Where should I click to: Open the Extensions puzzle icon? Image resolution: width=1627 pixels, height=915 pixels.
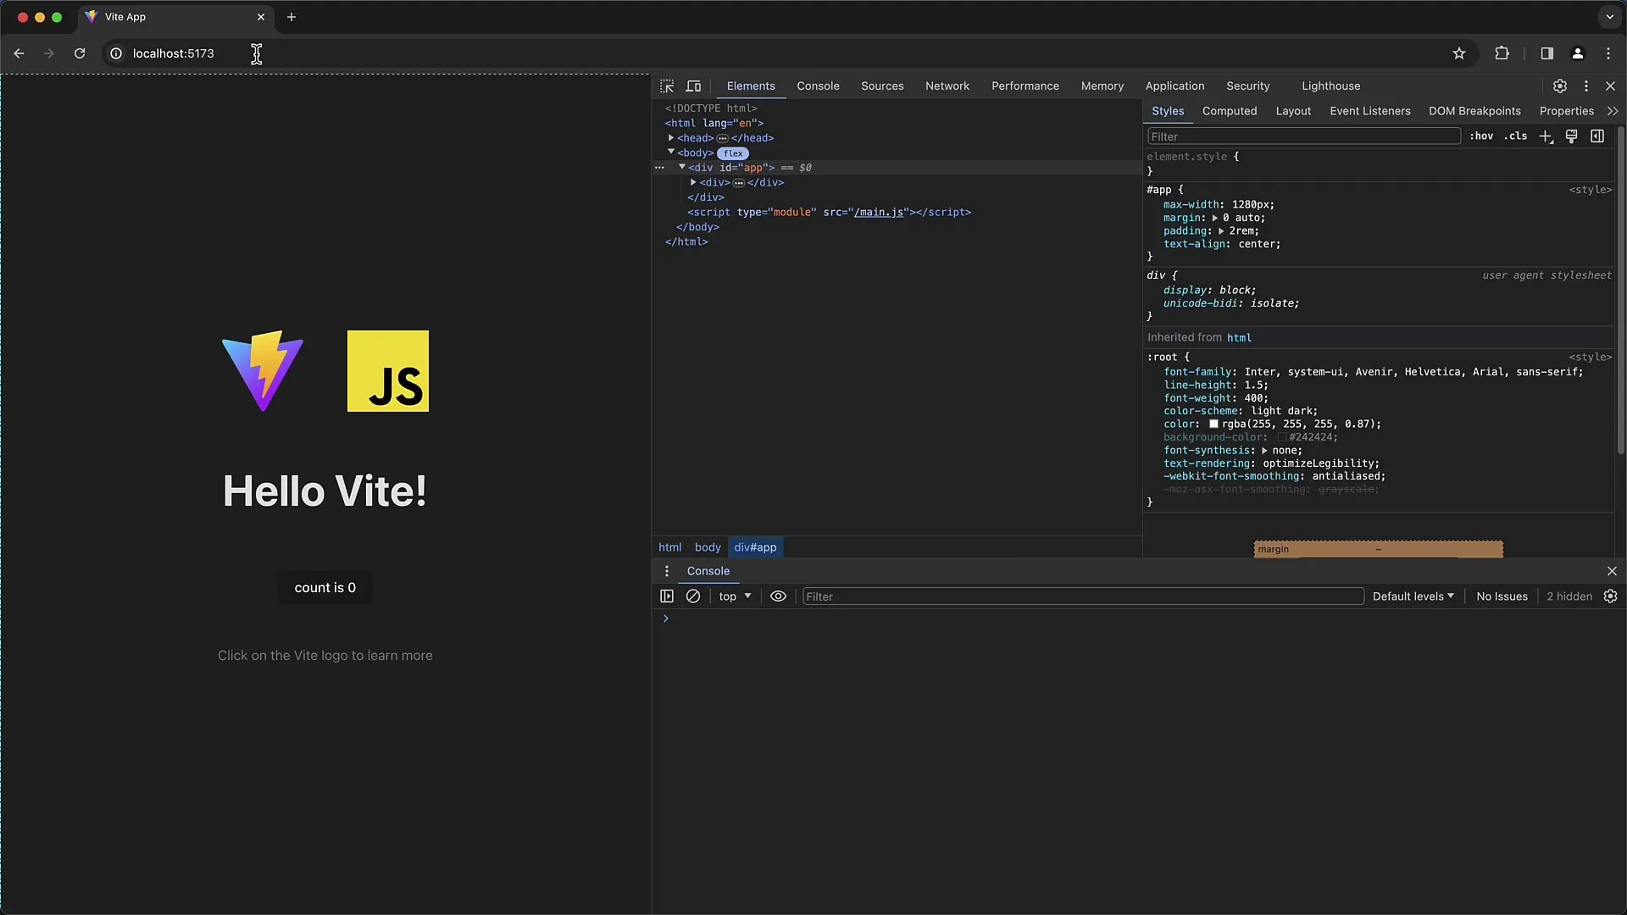pos(1502,53)
